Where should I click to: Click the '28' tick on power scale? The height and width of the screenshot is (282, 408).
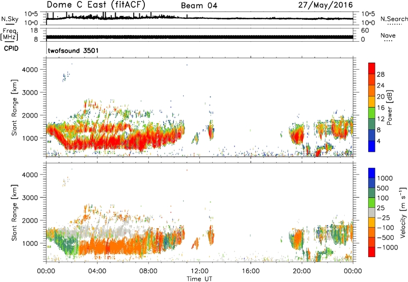click(380, 74)
